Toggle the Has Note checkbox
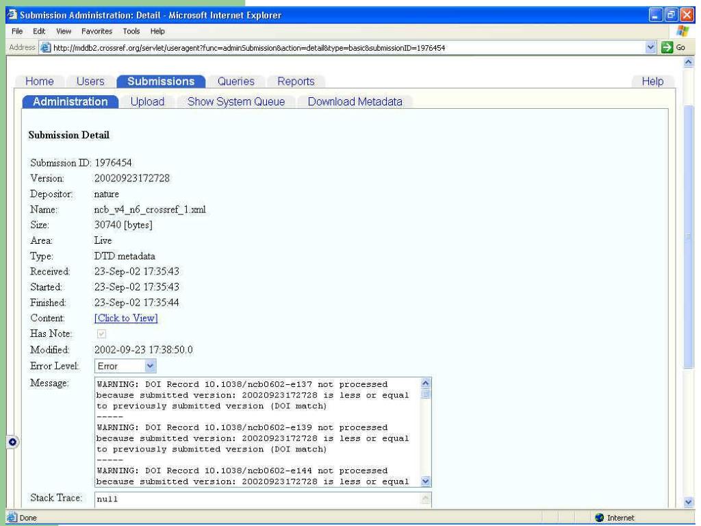The width and height of the screenshot is (701, 526). point(101,334)
